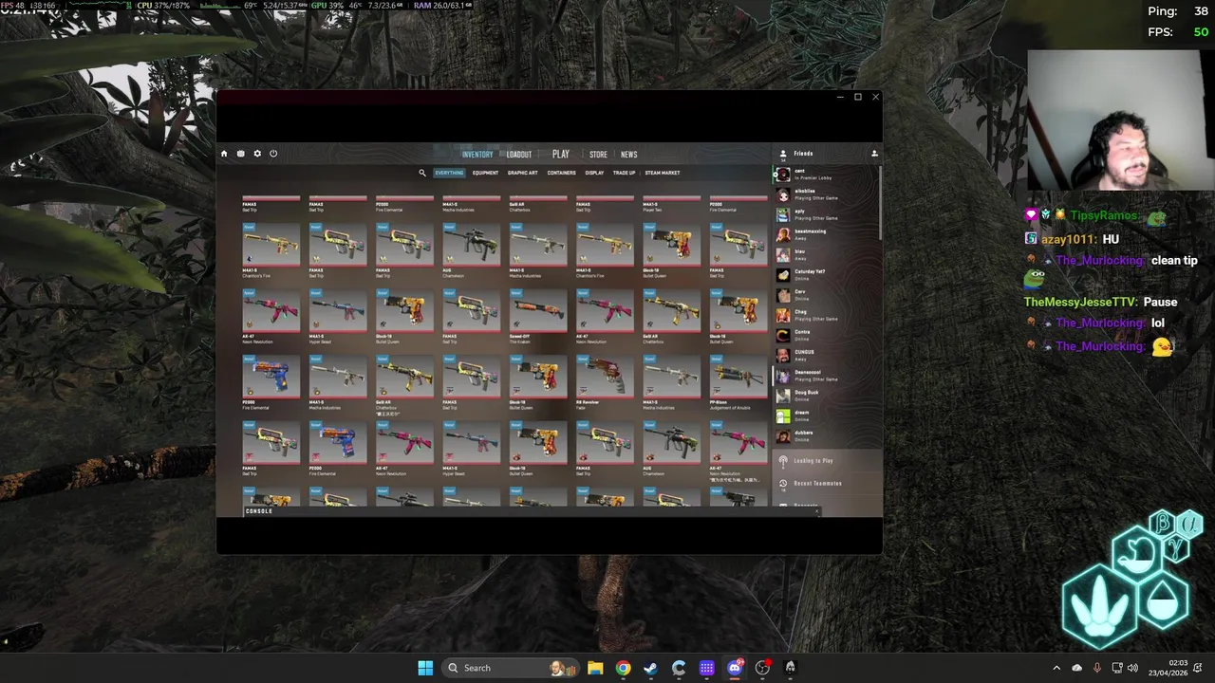
Task: Select friend Caturday Yet? in the list
Action: coord(824,275)
